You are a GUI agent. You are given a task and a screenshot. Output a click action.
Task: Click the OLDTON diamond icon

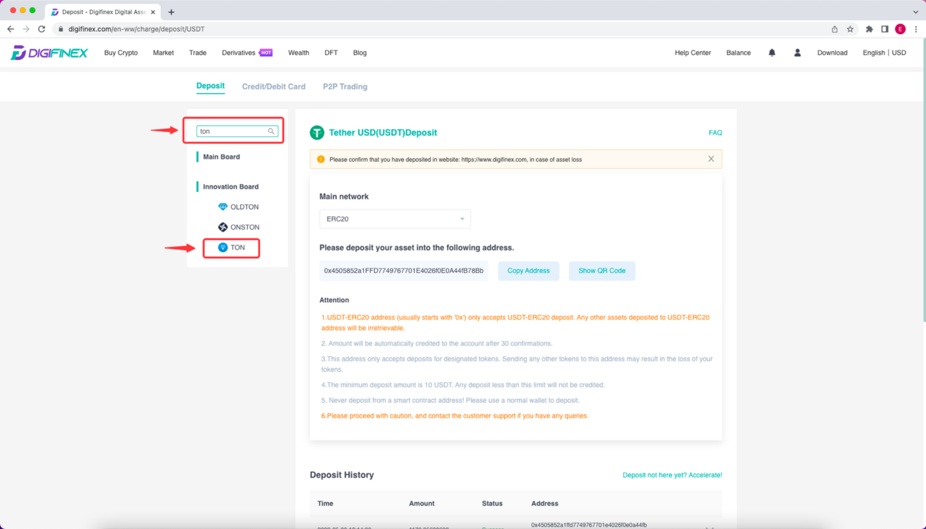pyautogui.click(x=222, y=207)
